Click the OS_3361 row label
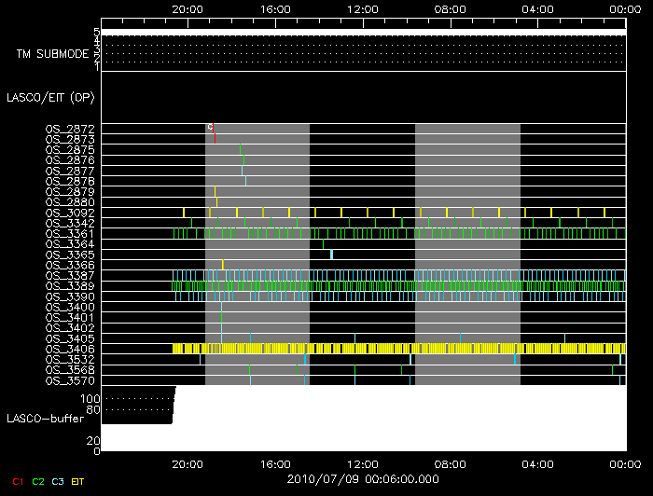The width and height of the screenshot is (653, 496). point(70,234)
